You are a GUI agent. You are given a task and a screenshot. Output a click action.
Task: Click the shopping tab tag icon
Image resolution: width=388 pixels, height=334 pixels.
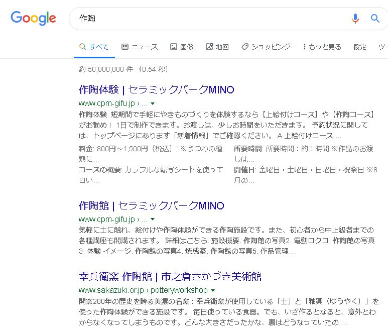[x=245, y=47]
